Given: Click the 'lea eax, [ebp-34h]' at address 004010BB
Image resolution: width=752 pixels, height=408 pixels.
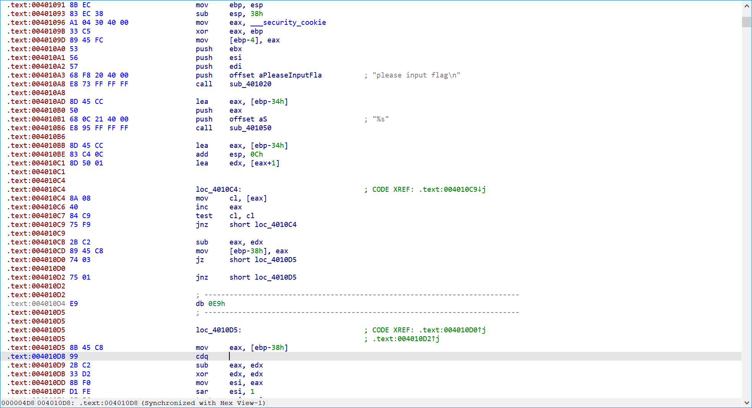Looking at the screenshot, I should [x=242, y=146].
